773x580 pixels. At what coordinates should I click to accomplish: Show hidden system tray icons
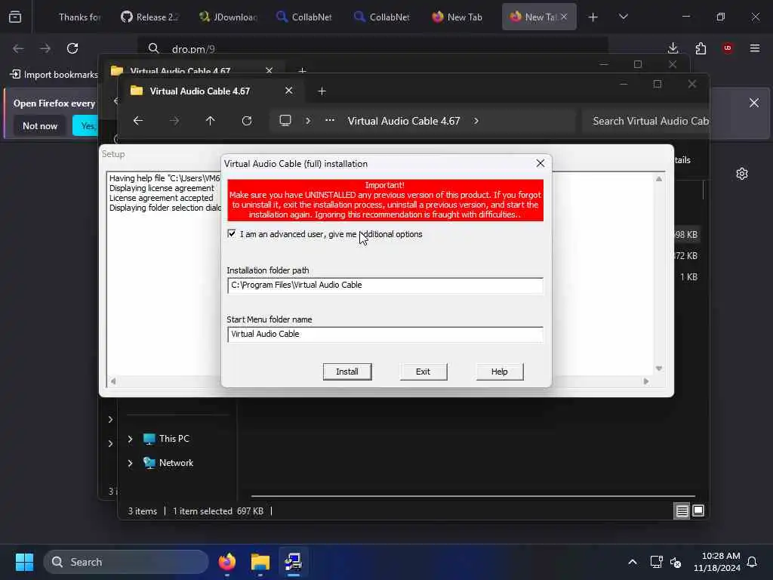click(x=633, y=562)
